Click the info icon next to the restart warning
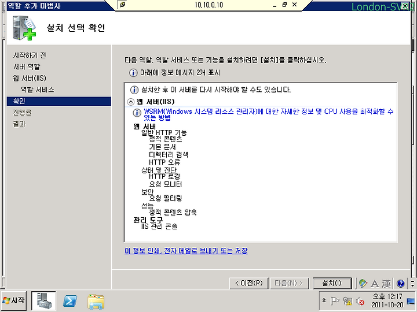The height and width of the screenshot is (312, 417). [134, 90]
